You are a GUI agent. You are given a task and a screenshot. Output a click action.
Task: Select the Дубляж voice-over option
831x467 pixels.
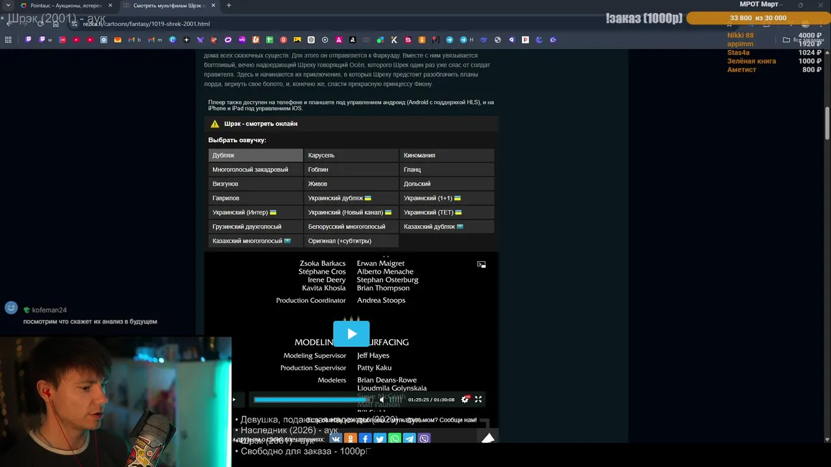(255, 156)
